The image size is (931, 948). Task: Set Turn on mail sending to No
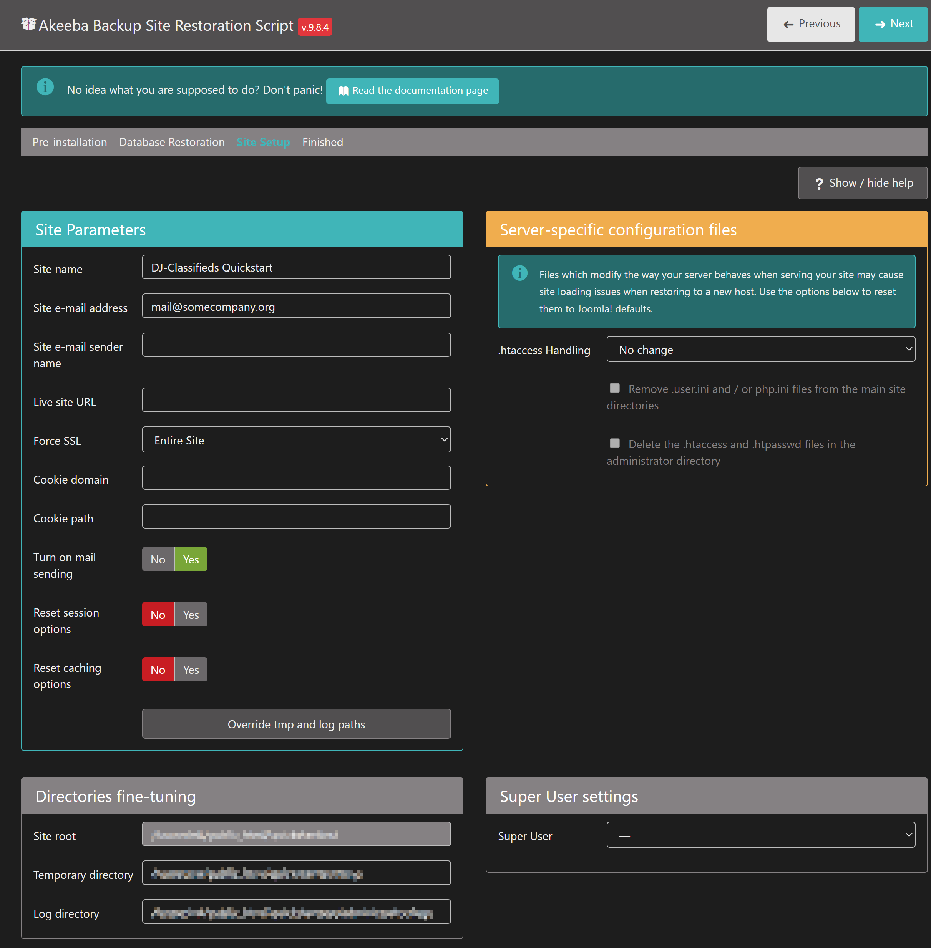[x=158, y=559]
